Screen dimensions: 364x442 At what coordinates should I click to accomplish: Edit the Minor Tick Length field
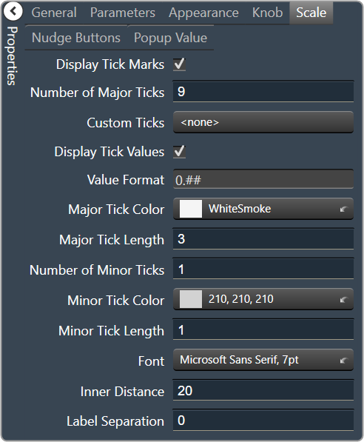click(x=263, y=329)
